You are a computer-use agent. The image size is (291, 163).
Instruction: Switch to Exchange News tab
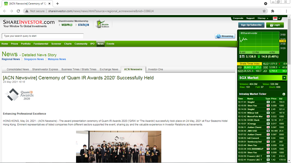coord(109,69)
